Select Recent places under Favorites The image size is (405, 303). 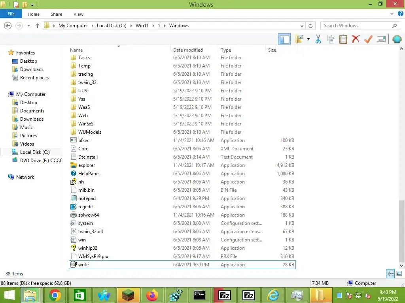tap(34, 78)
